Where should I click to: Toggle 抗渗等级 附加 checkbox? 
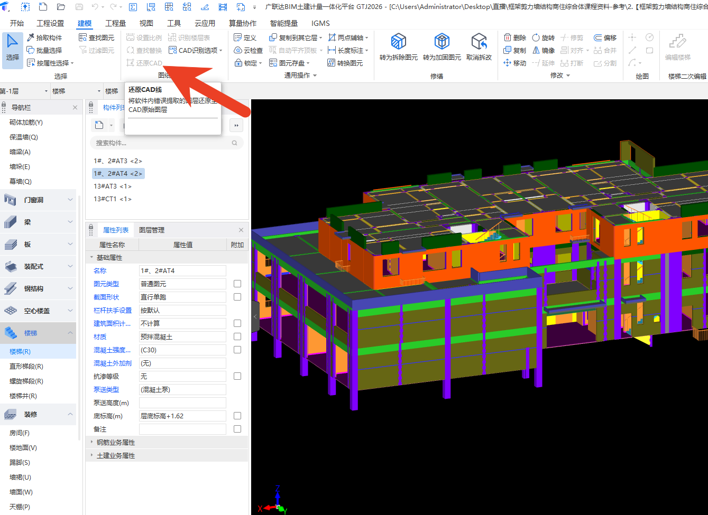click(x=237, y=376)
